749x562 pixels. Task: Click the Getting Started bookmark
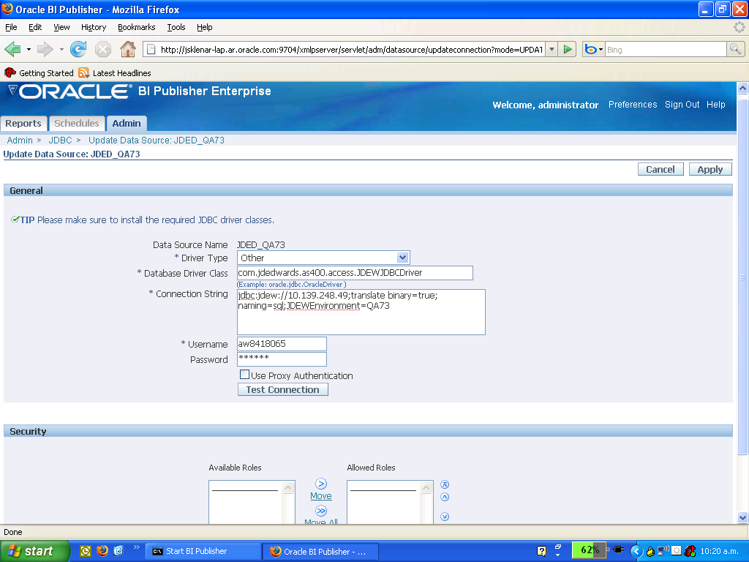point(39,72)
